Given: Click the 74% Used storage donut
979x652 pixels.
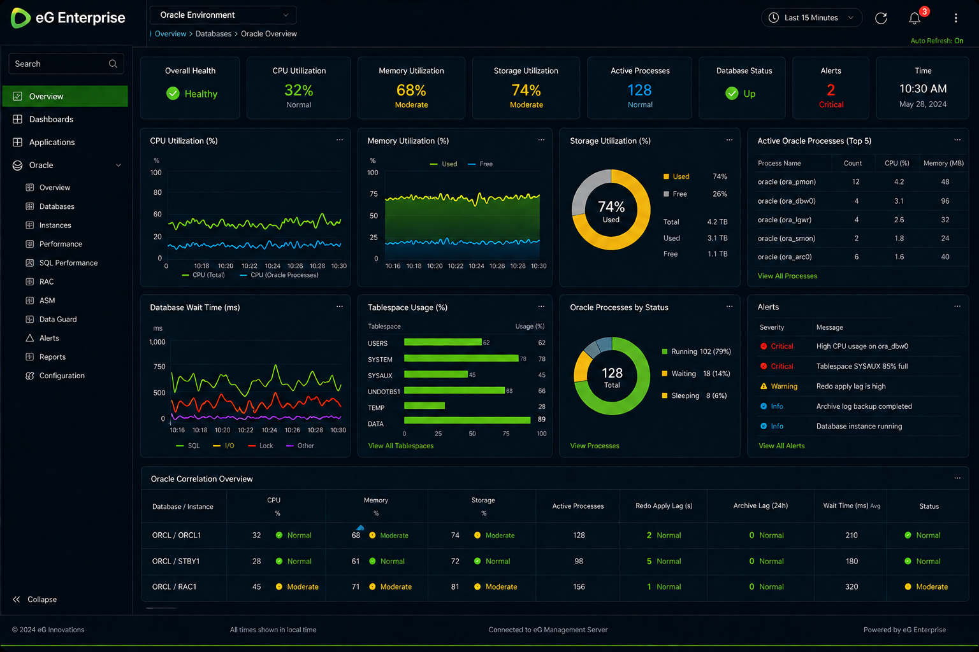Looking at the screenshot, I should tap(611, 209).
